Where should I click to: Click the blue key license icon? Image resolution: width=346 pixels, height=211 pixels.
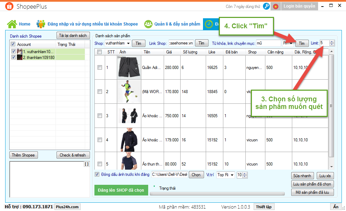266,6
